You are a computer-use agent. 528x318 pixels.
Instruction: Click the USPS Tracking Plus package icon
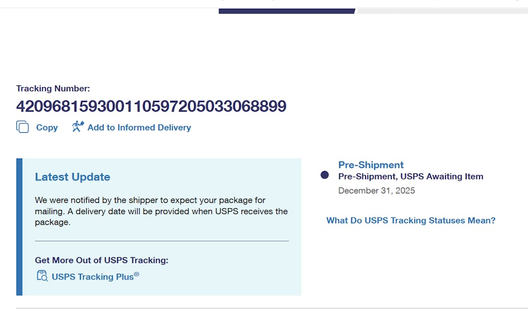[x=42, y=276]
